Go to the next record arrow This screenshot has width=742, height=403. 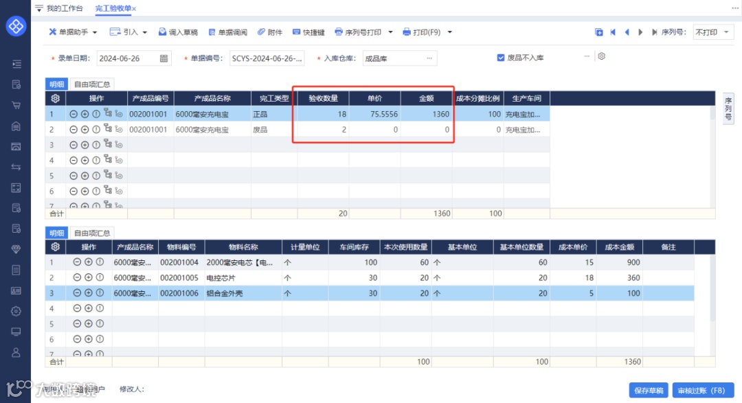[640, 32]
